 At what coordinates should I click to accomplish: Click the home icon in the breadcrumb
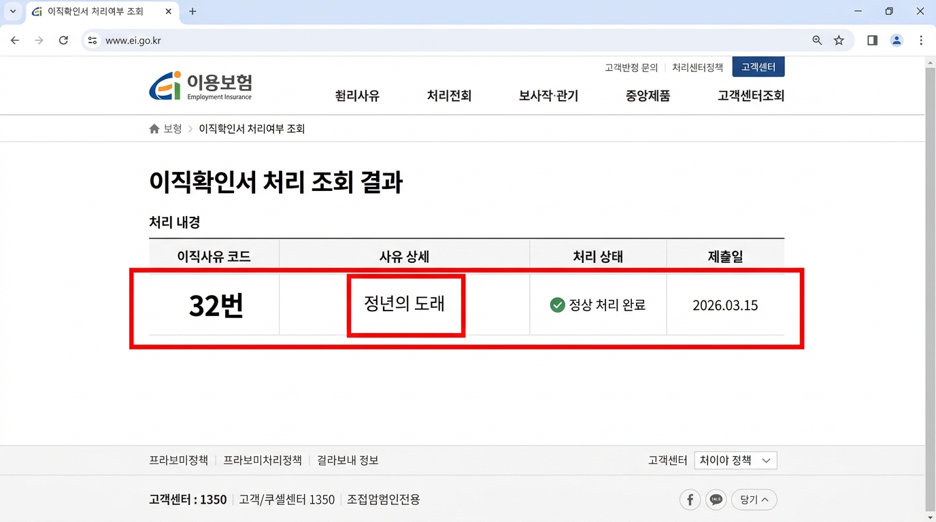(154, 128)
